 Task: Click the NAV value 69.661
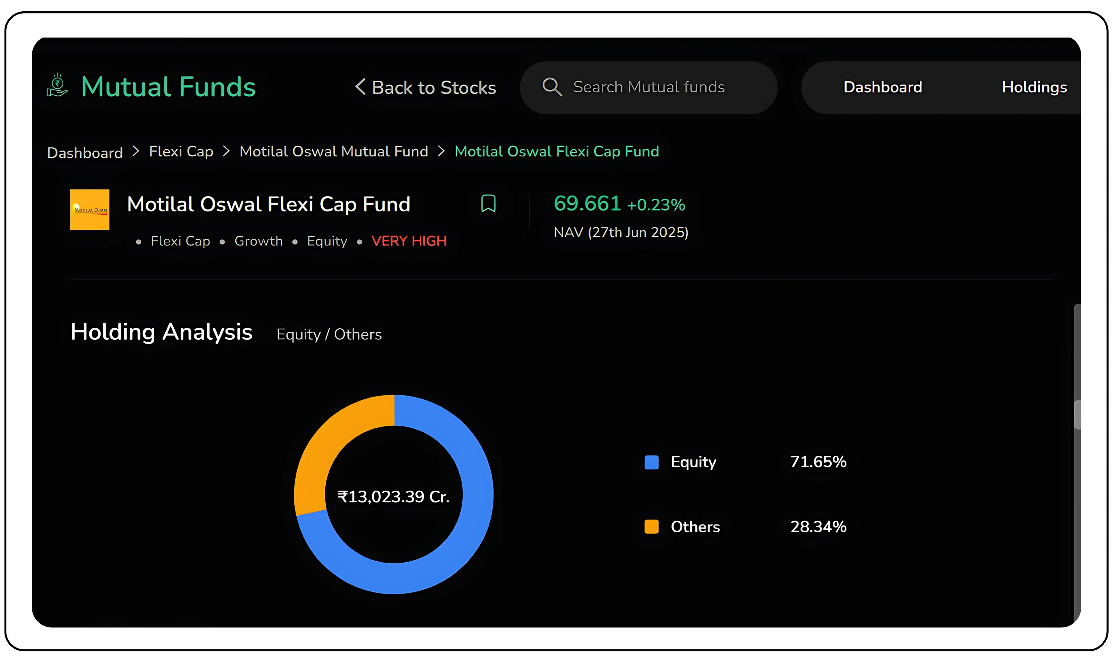tap(587, 204)
